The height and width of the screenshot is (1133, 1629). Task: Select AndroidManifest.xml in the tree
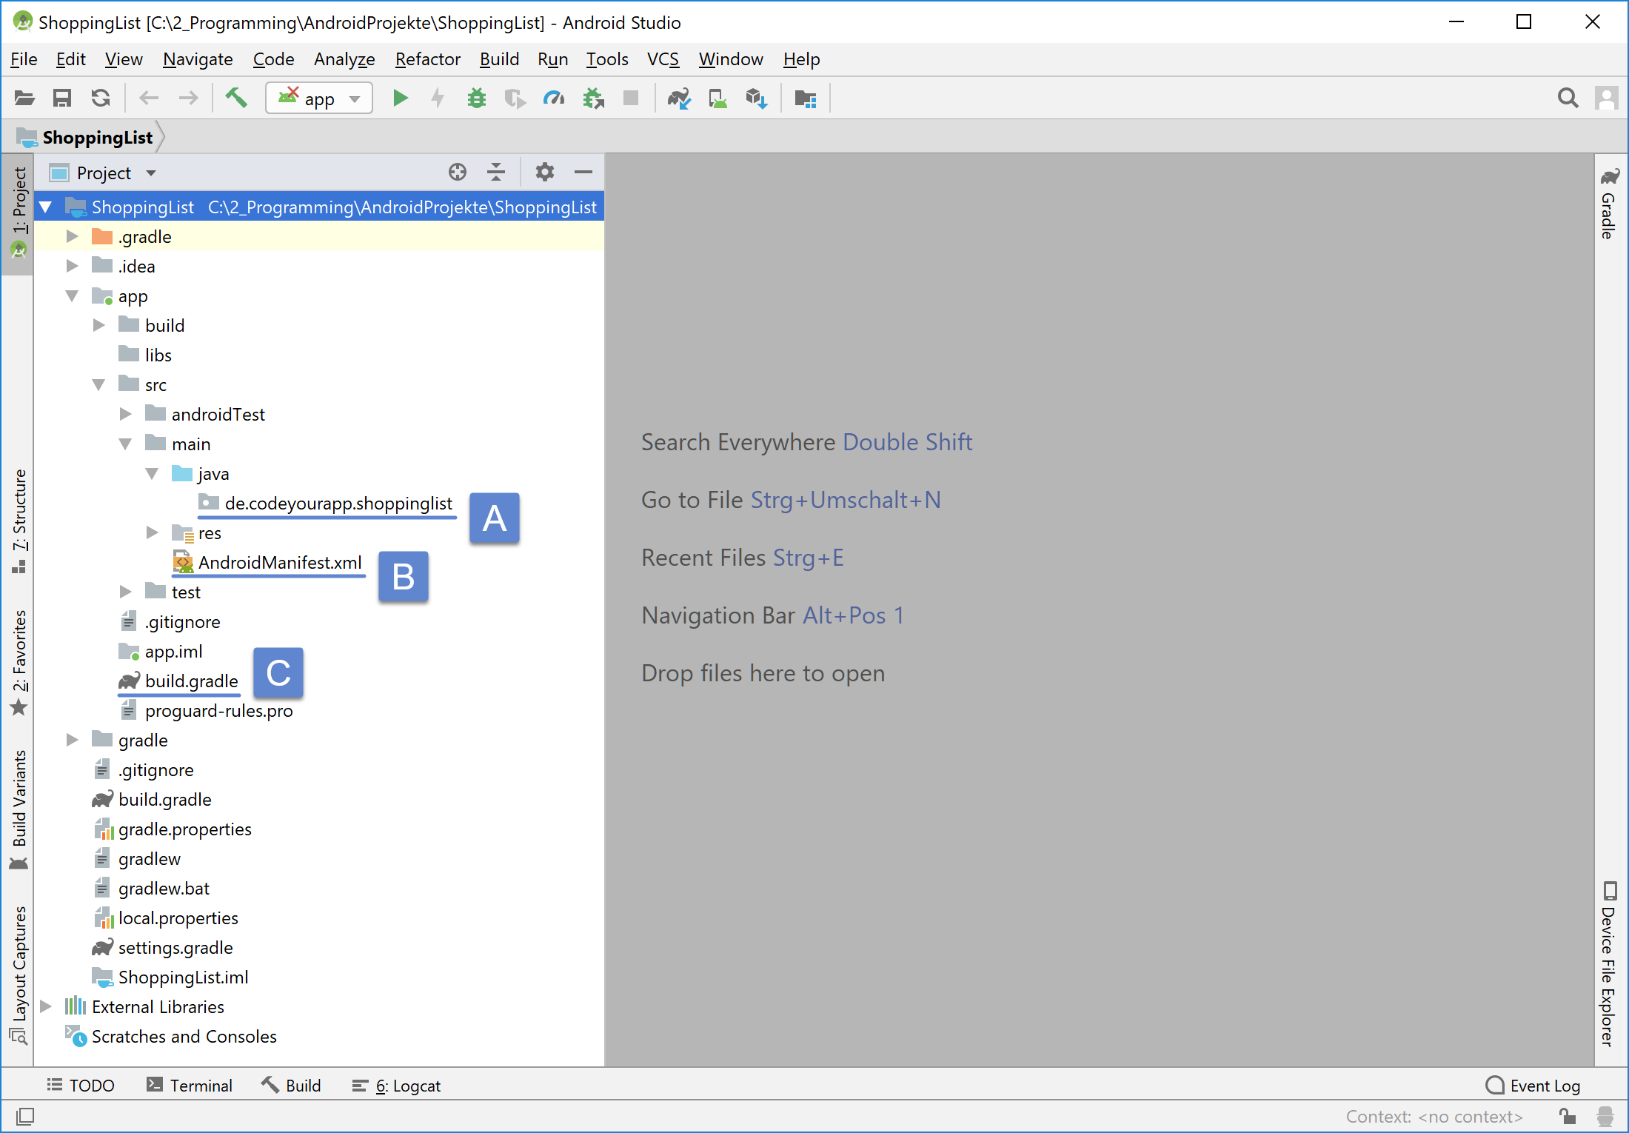280,563
